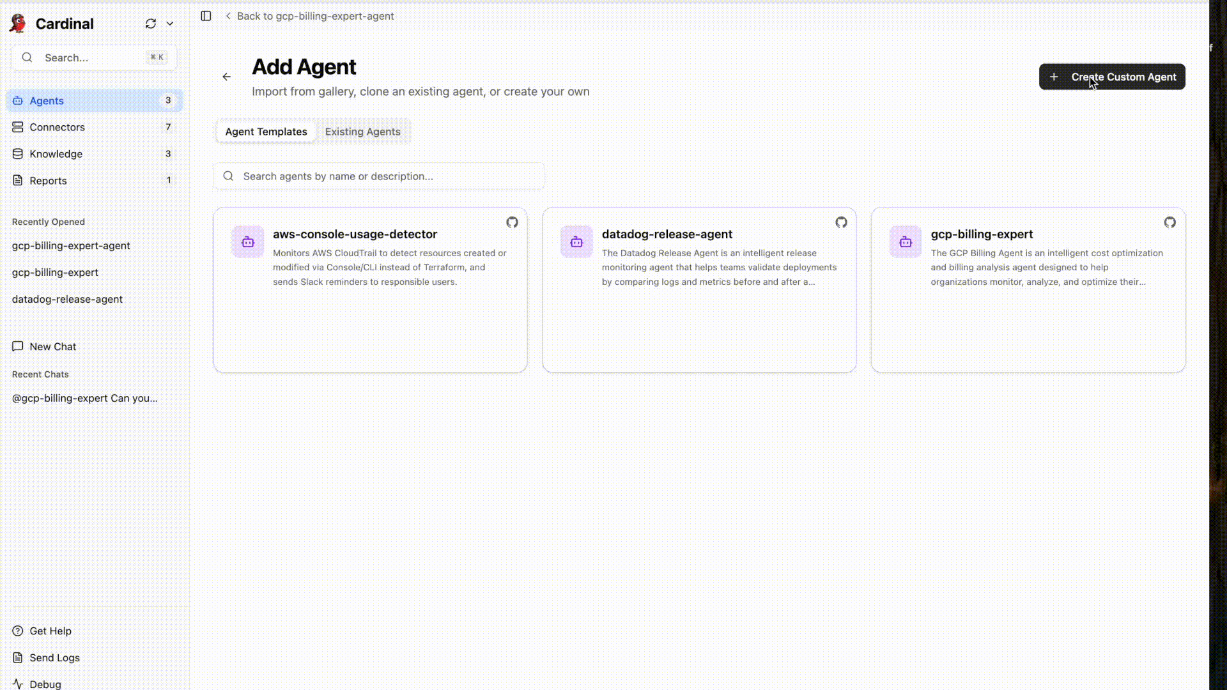Open recent chat starting with @gcp-billing-expert
1227x690 pixels.
(x=84, y=398)
